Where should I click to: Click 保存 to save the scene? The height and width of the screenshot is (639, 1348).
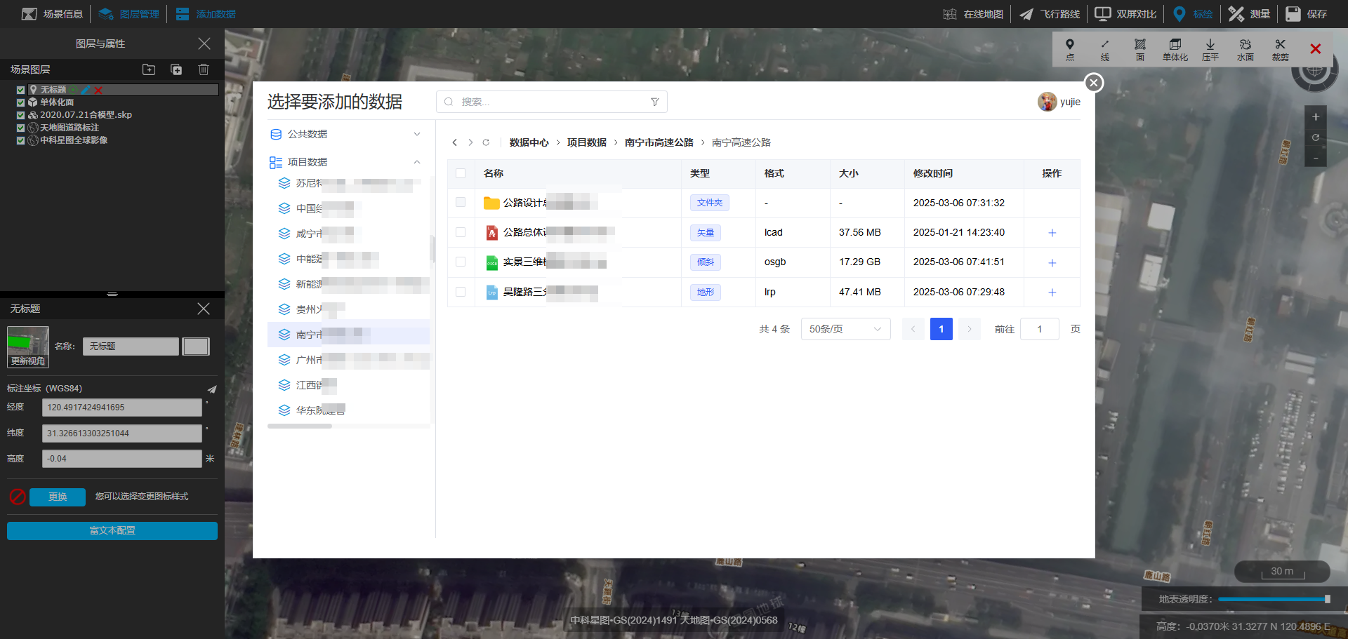1307,14
